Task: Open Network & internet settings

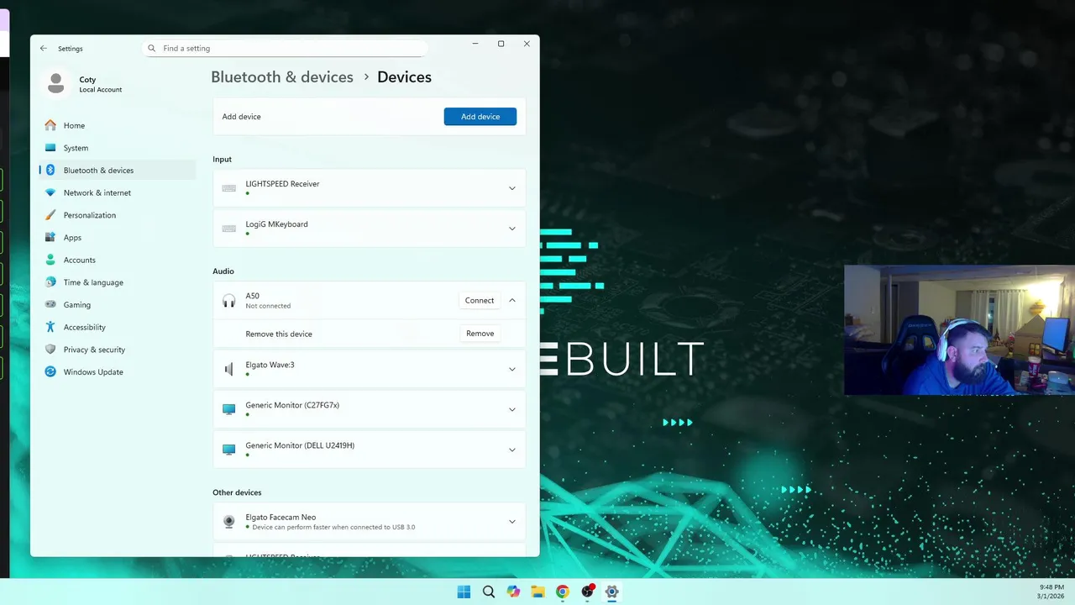Action: tap(118, 192)
